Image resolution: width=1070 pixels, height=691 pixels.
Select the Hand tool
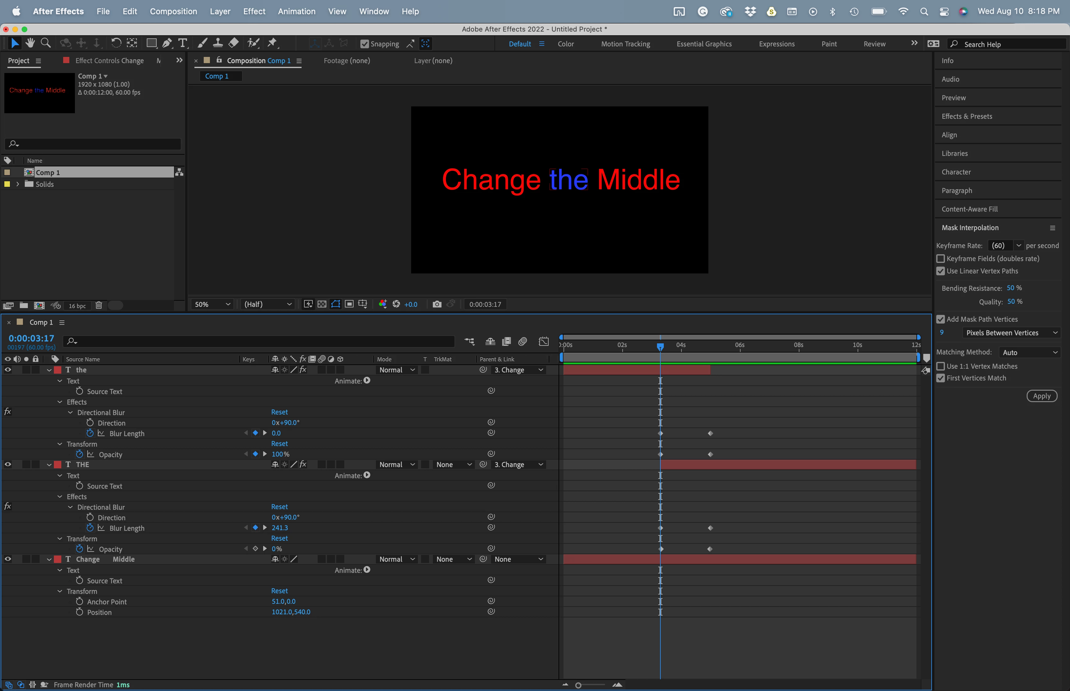(30, 43)
